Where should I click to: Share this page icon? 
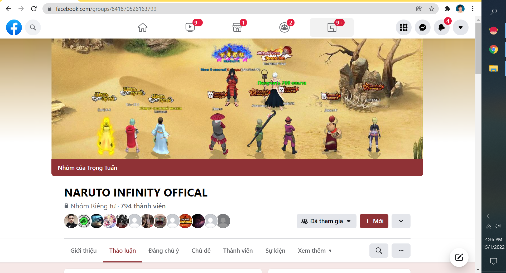419,9
